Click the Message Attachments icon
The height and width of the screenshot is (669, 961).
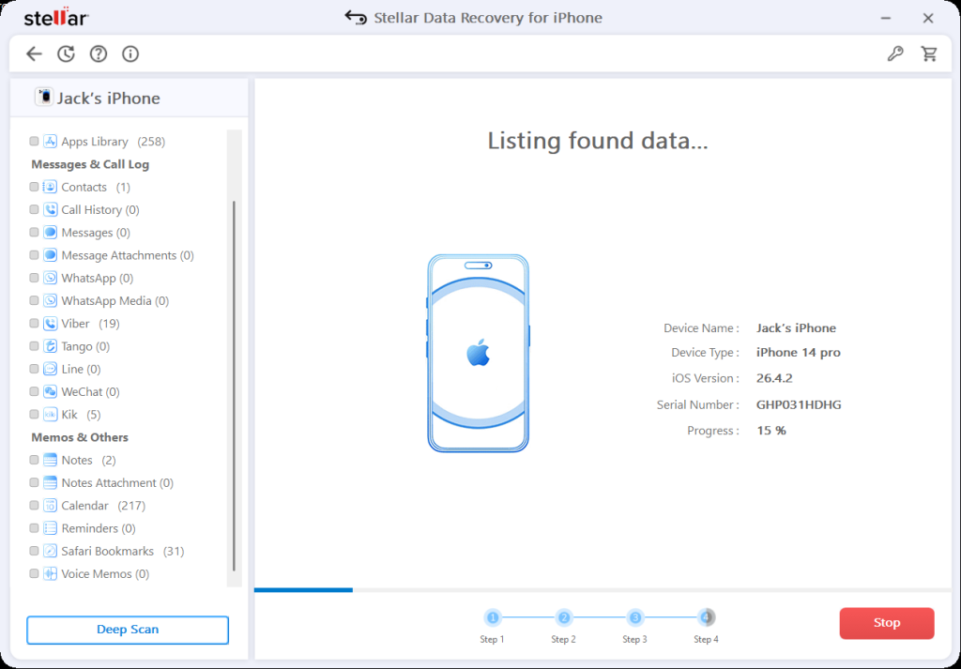(51, 255)
